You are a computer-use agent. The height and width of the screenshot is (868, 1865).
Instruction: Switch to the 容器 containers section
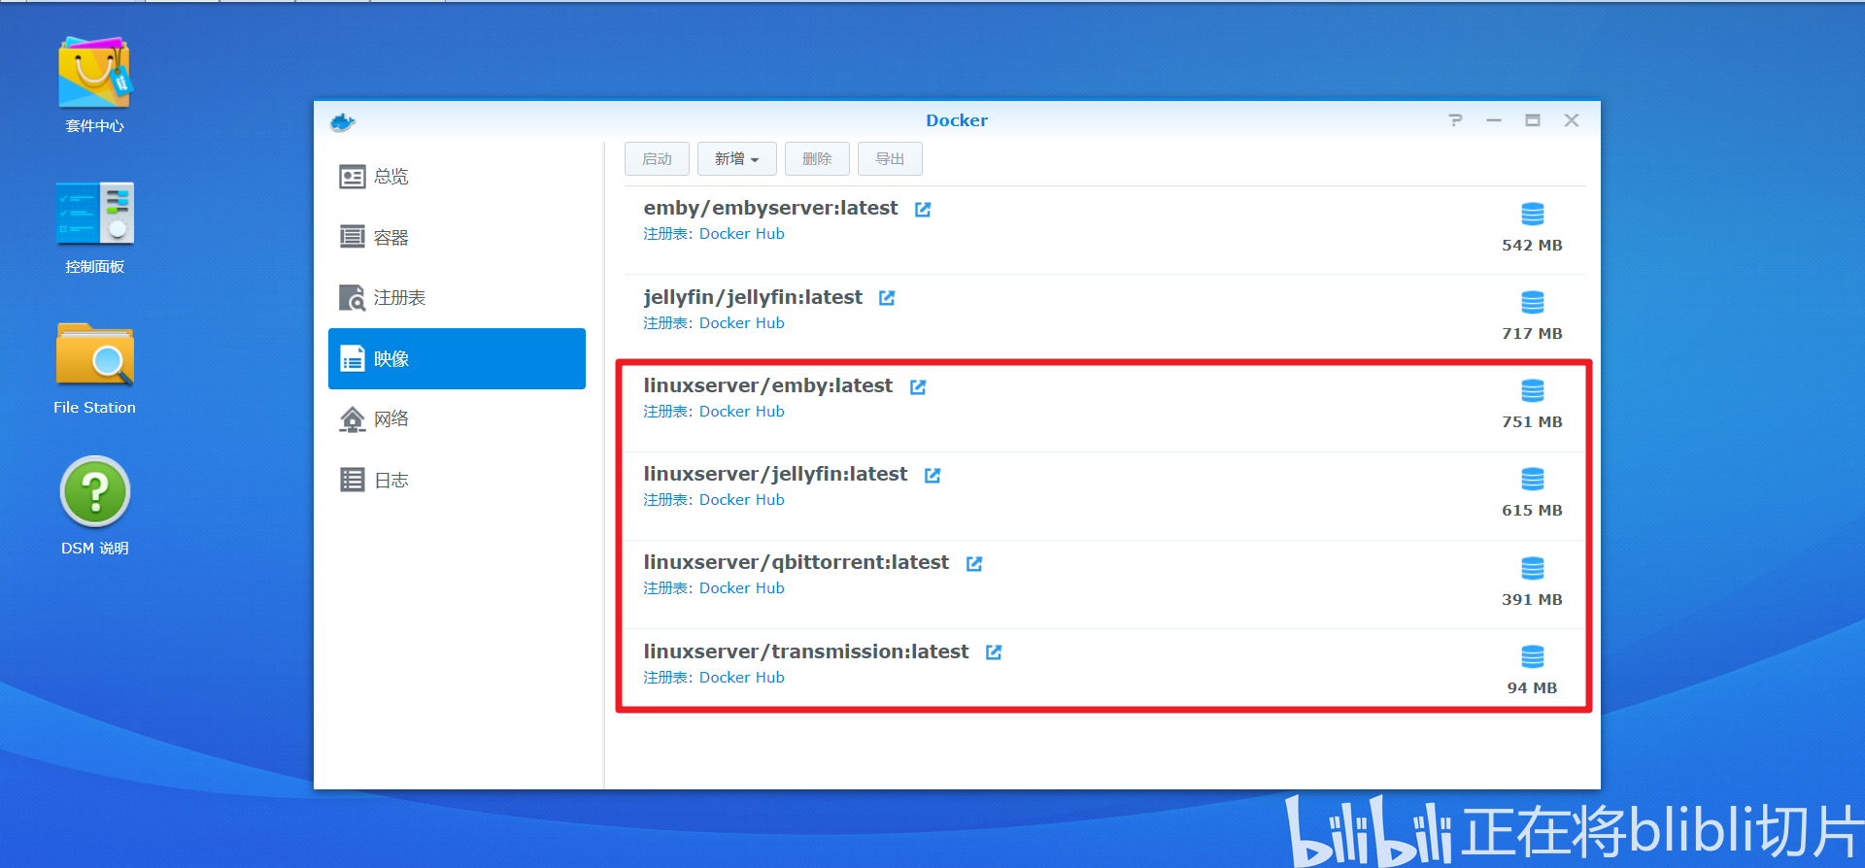457,237
